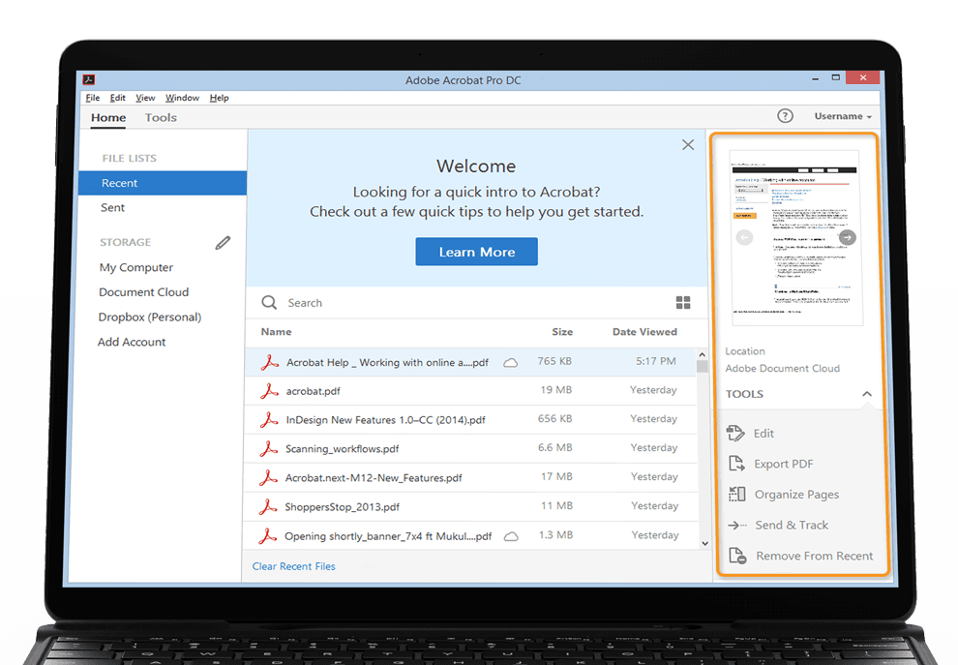
Task: Click the pencil edit icon beside Storage
Action: pos(223,243)
